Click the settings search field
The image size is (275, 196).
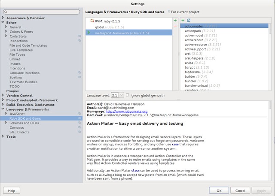(x=42, y=12)
